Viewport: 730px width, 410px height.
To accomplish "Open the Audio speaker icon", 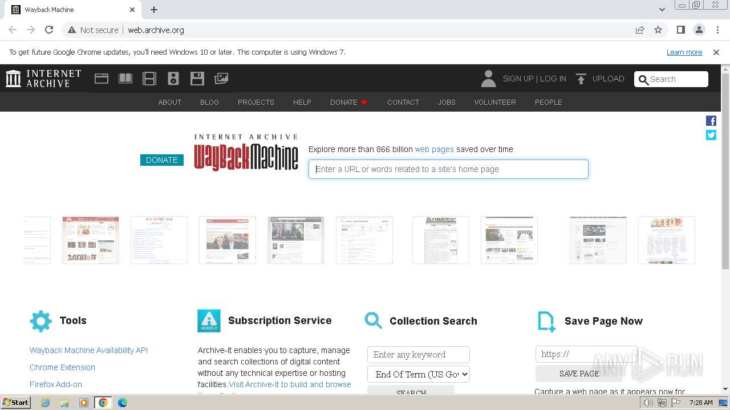I will [173, 79].
